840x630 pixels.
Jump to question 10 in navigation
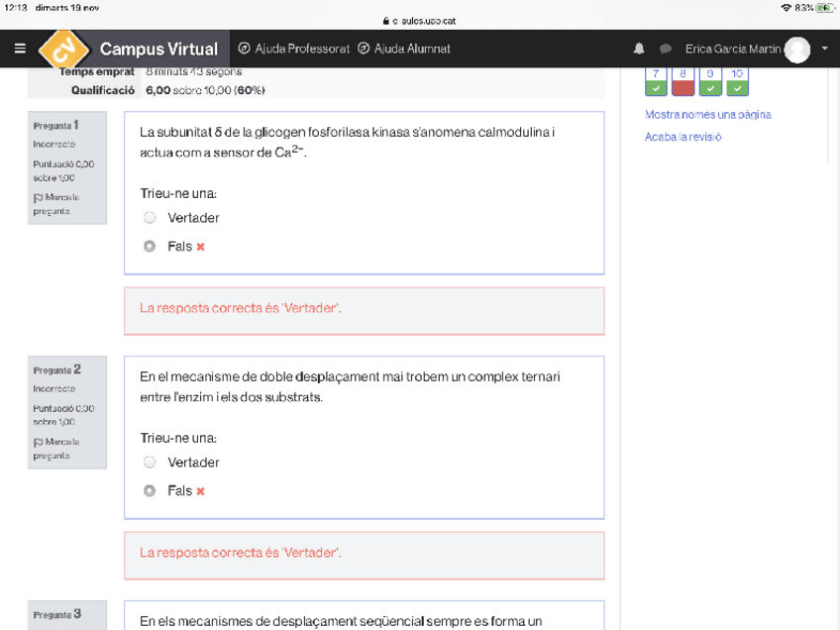point(737,81)
